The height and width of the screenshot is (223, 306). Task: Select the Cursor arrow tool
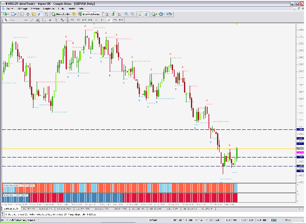6,20
